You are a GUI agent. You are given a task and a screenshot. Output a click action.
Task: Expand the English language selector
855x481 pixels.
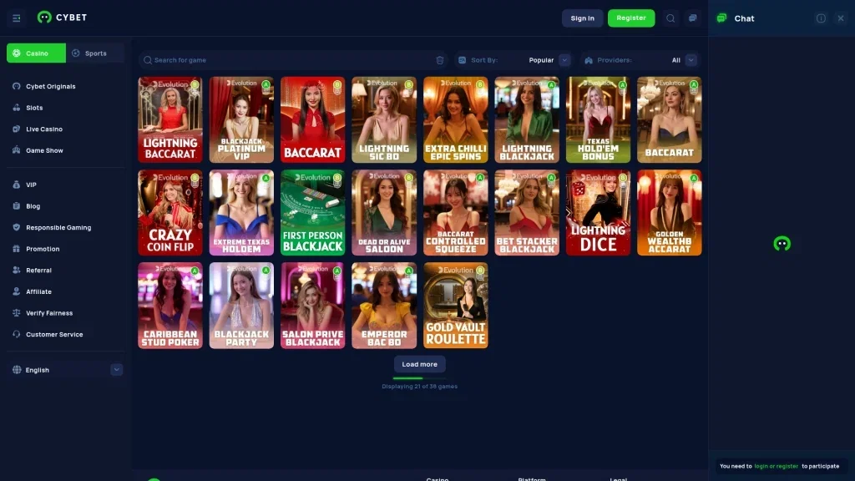pos(117,370)
